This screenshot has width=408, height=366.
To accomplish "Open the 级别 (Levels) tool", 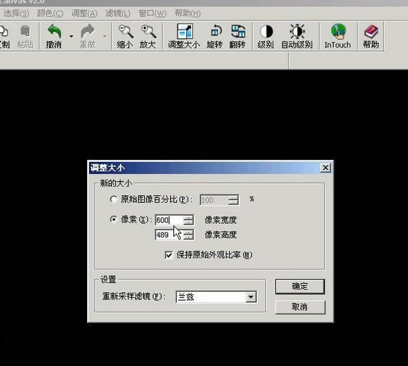I will pos(266,31).
